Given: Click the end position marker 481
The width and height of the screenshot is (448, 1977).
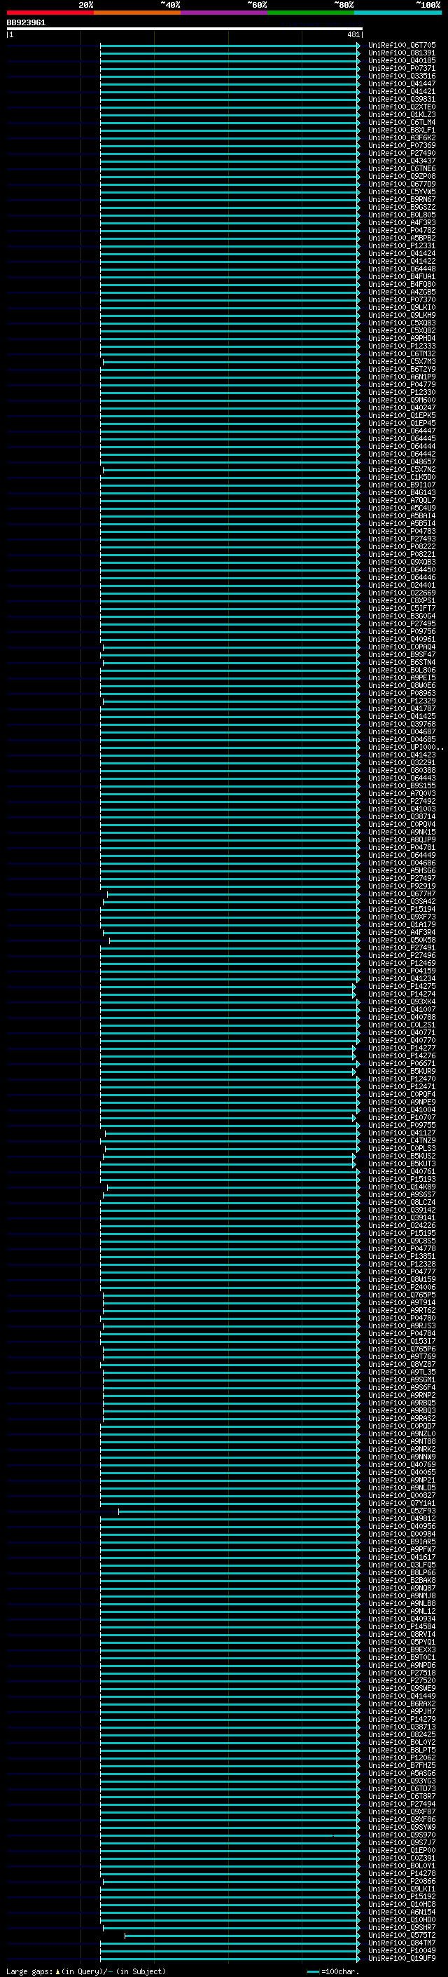Looking at the screenshot, I should coord(353,34).
